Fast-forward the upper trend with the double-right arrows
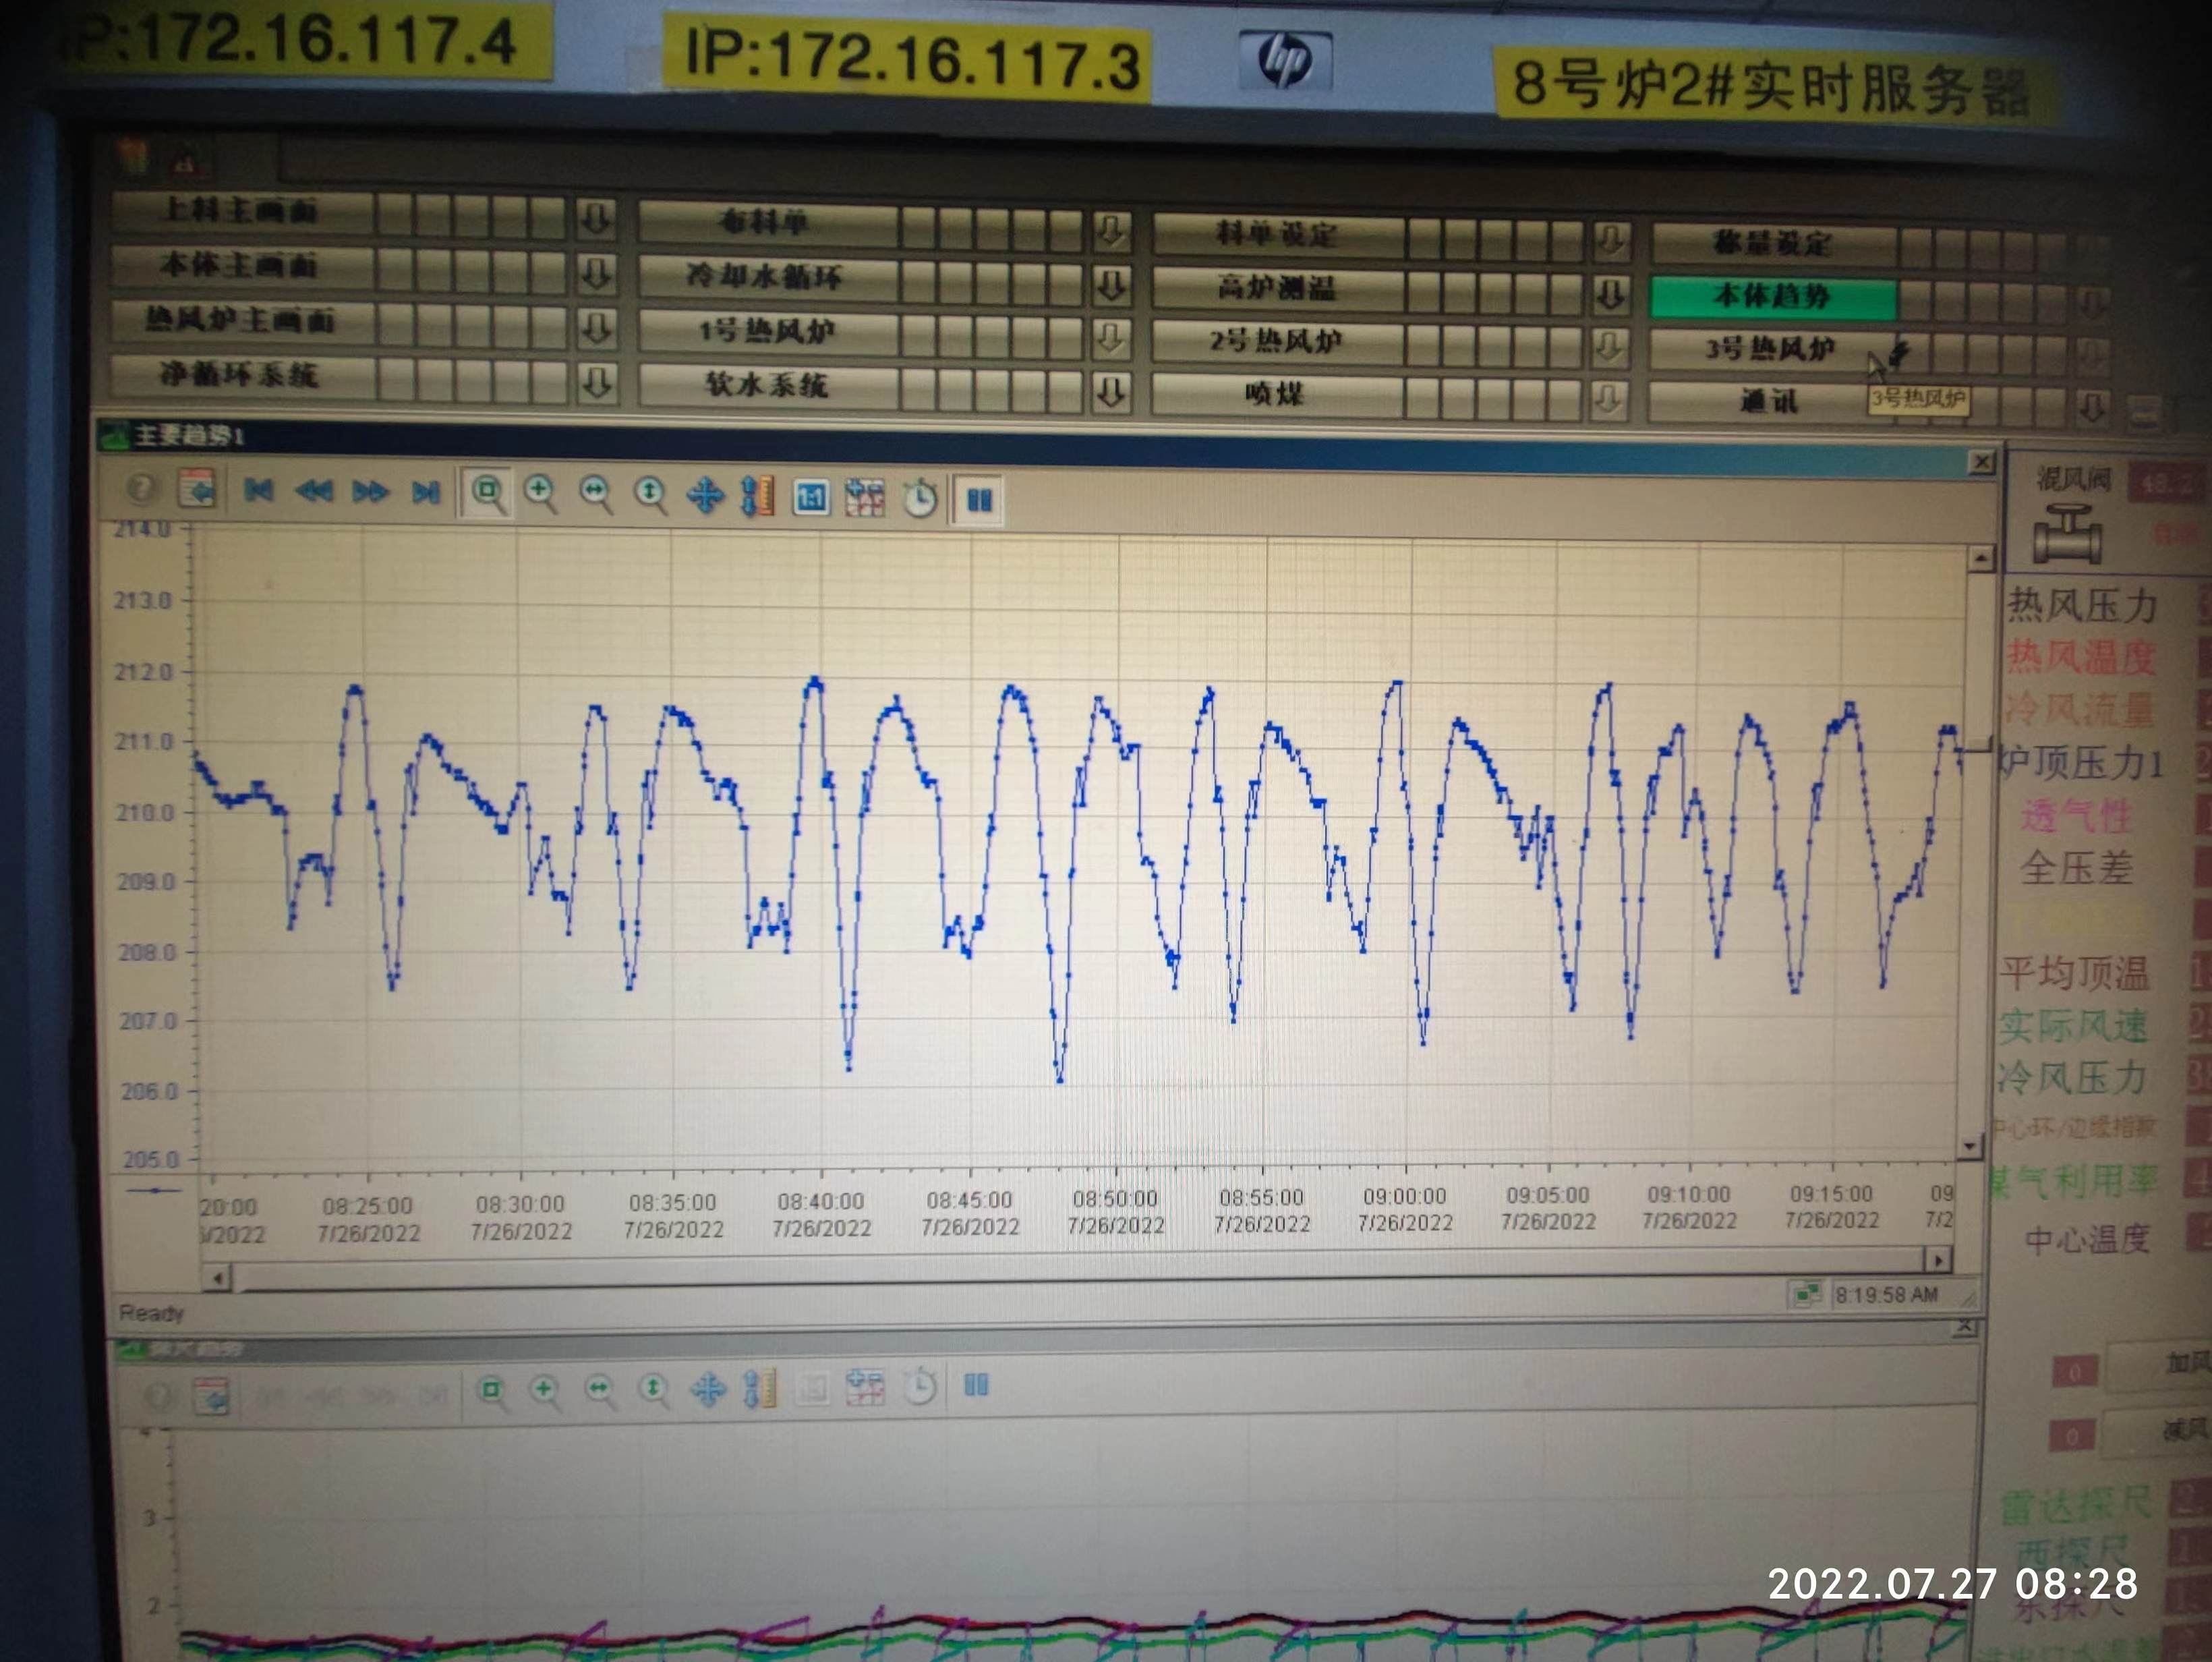Viewport: 2212px width, 1662px height. point(370,492)
